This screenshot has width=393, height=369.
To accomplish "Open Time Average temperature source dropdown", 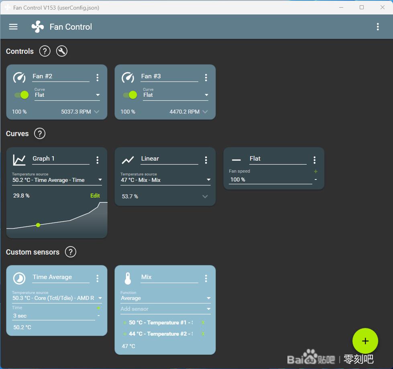I will (57, 298).
